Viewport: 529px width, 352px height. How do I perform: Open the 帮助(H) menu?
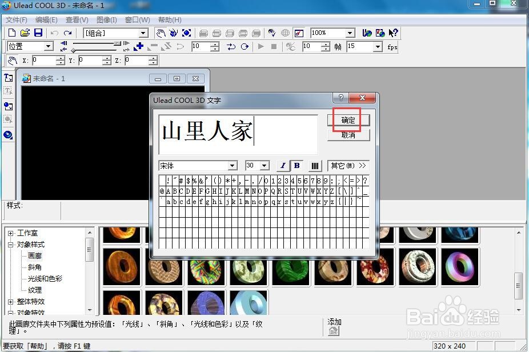(x=170, y=20)
